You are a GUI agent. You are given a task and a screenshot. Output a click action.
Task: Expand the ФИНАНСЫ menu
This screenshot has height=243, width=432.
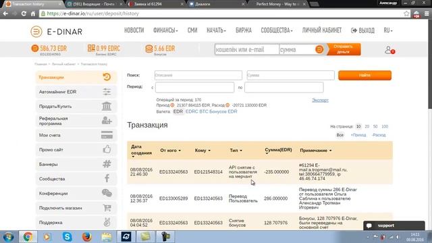coord(165,30)
